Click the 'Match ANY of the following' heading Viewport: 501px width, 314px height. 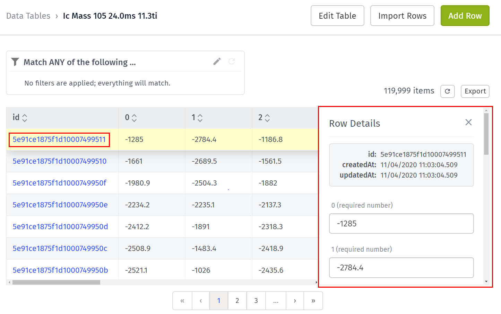[79, 62]
